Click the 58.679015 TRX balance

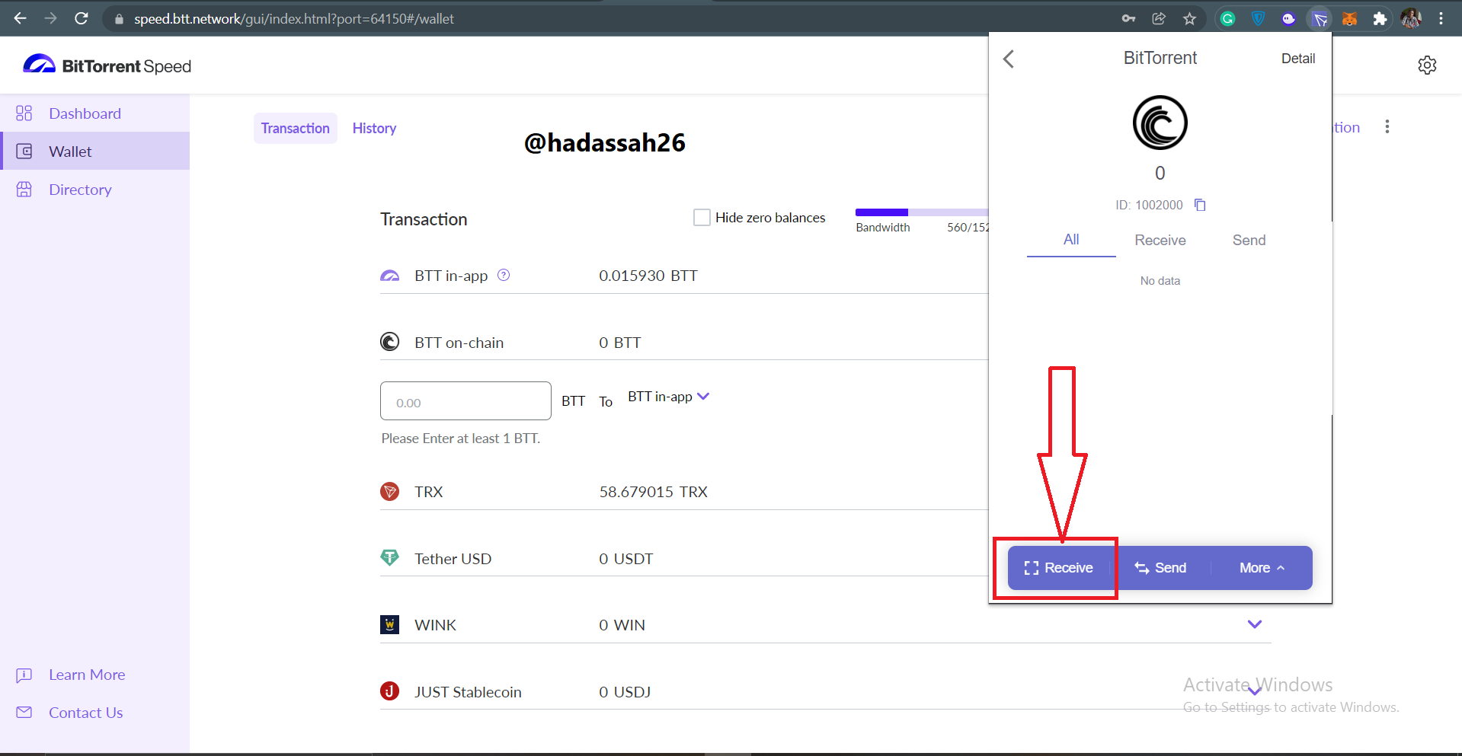tap(654, 492)
